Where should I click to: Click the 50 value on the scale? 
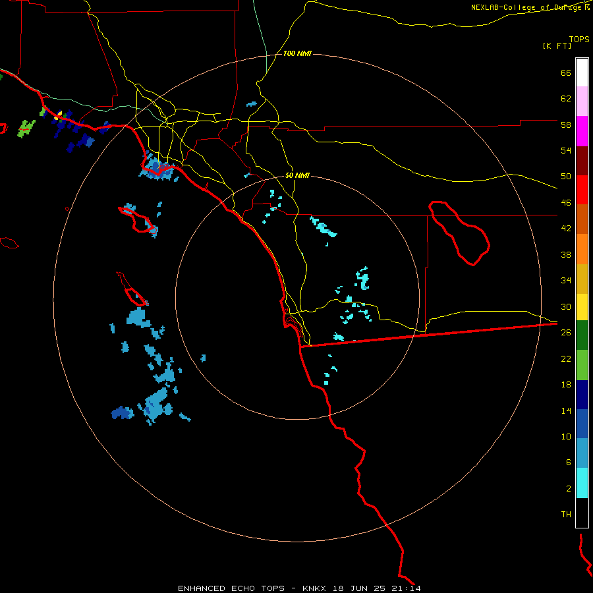(x=566, y=177)
